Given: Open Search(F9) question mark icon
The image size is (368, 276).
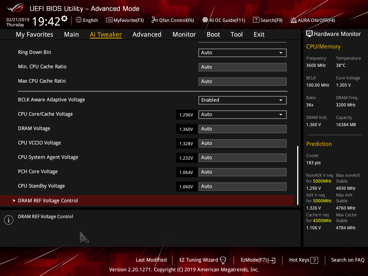Looking at the screenshot, I should [256, 20].
